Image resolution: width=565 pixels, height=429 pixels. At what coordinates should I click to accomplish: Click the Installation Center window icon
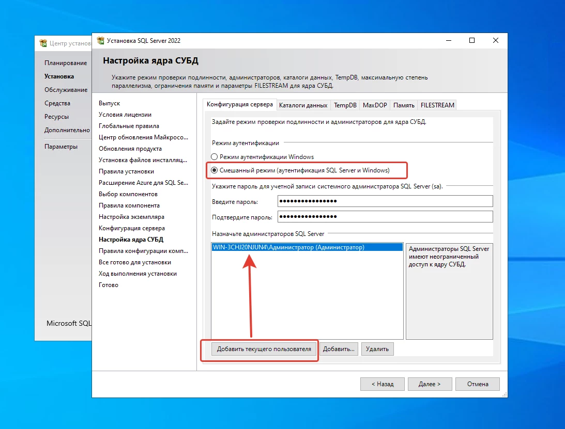point(43,43)
